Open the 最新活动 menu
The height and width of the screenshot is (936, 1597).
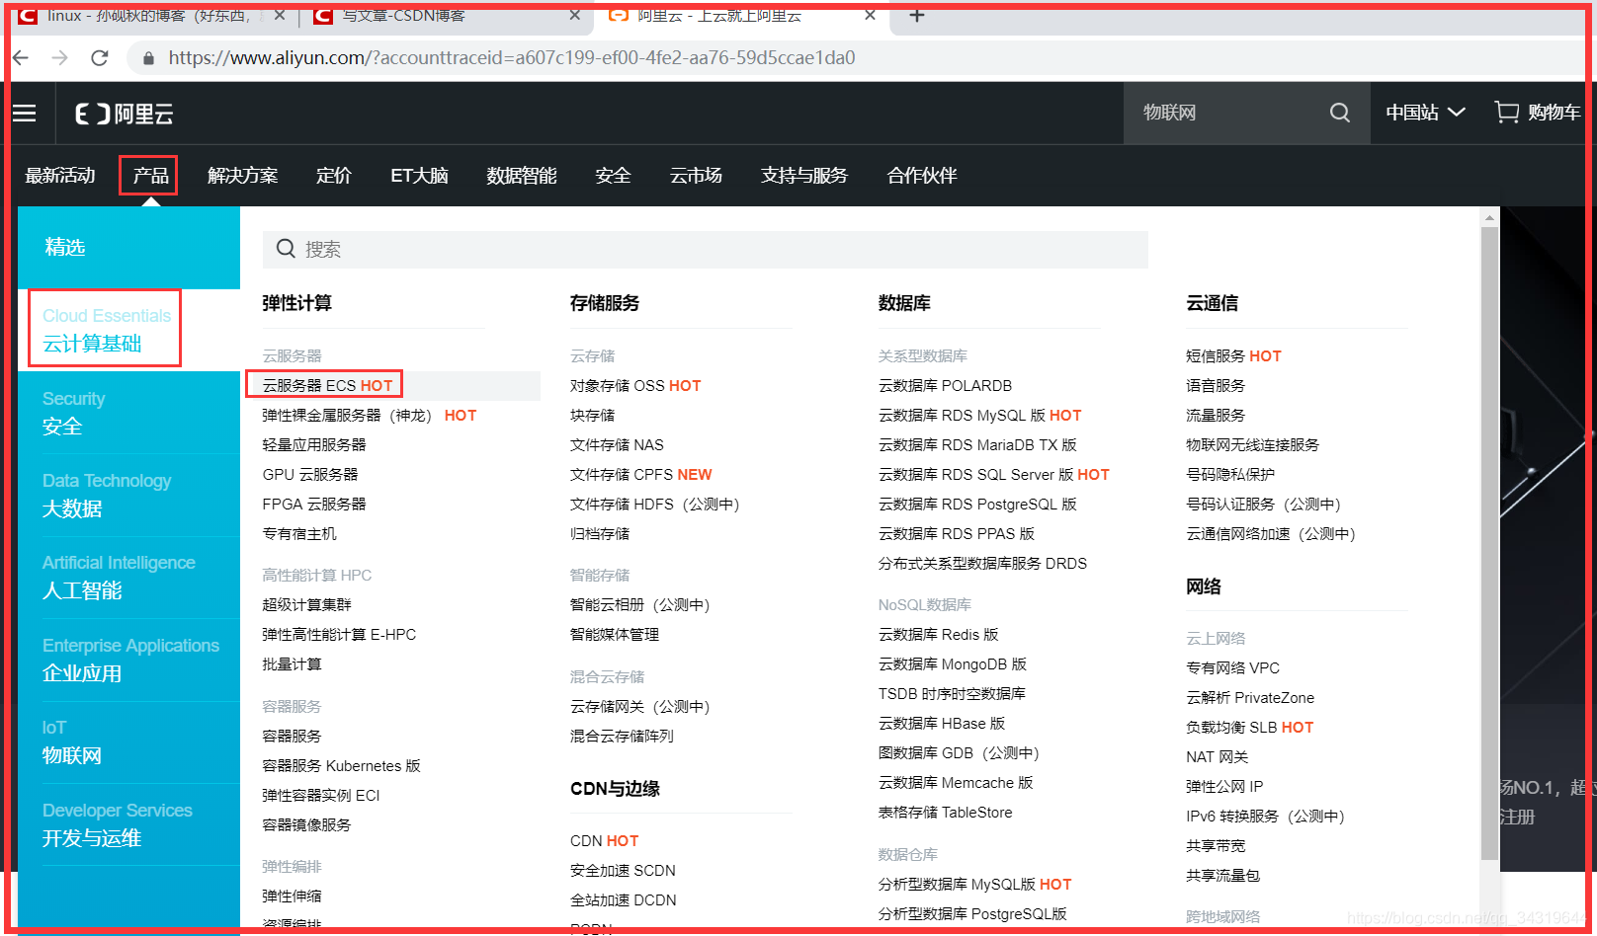(x=60, y=175)
